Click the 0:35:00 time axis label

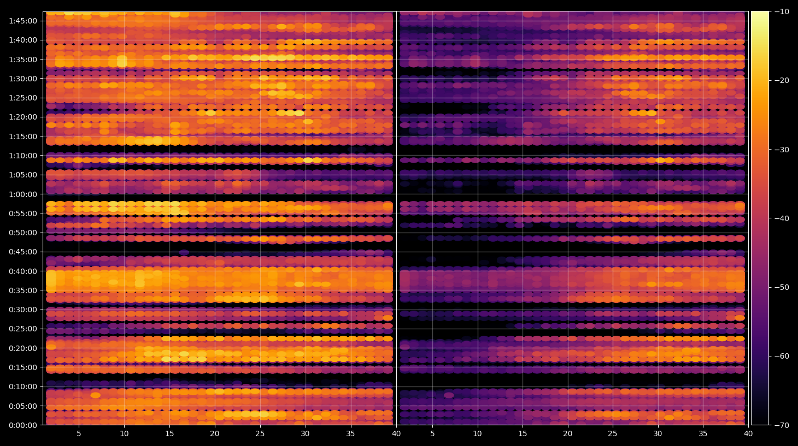coord(23,290)
